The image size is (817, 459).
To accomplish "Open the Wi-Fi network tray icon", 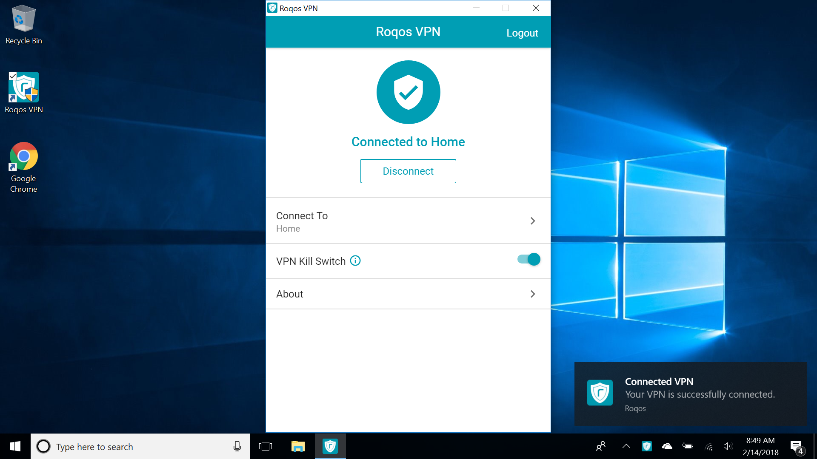I will [x=708, y=446].
